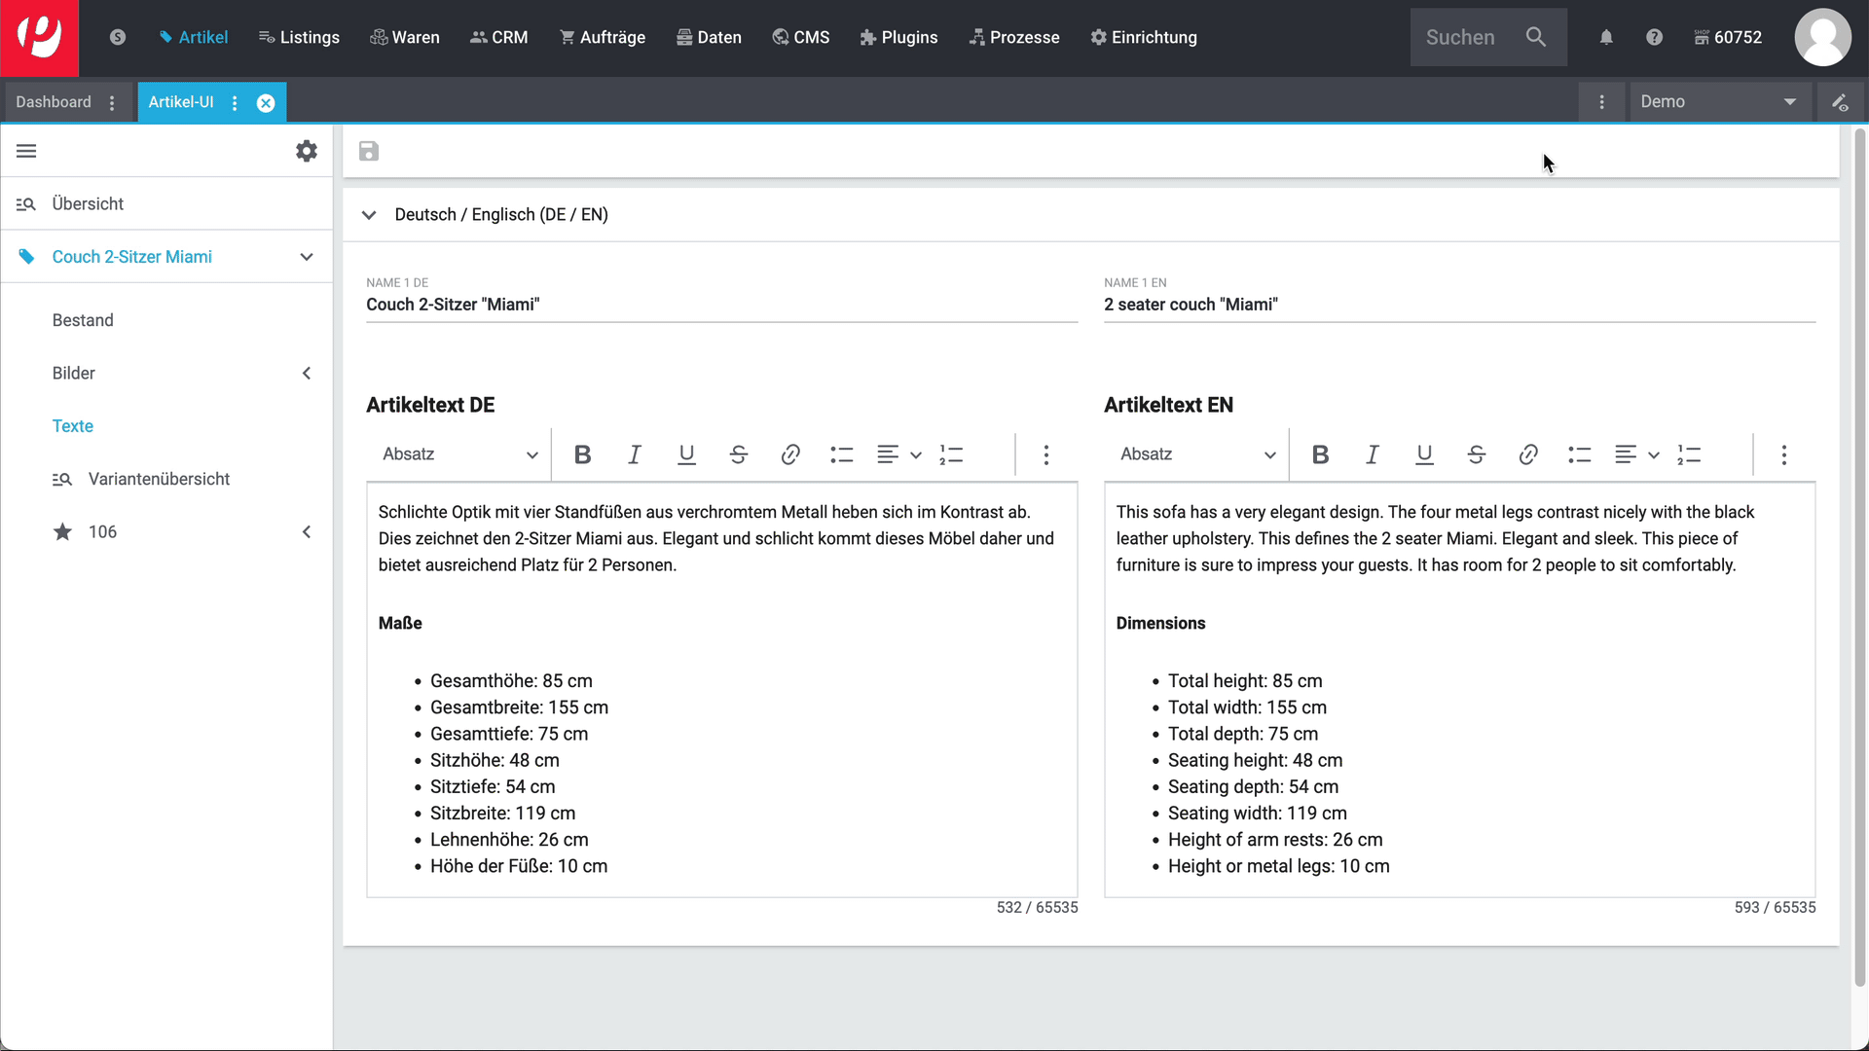Screen dimensions: 1869x1051
Task: Open the Absatz style dropdown for Artikeltext DE
Action: coord(459,454)
